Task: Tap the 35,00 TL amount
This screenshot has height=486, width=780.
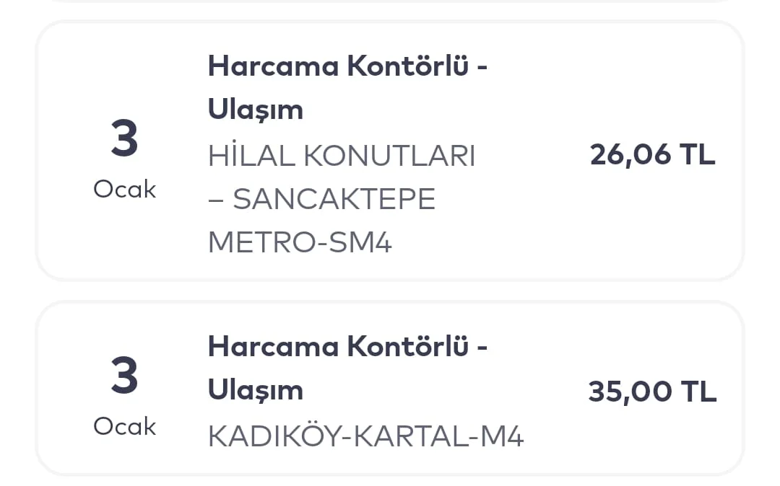Action: coord(651,392)
